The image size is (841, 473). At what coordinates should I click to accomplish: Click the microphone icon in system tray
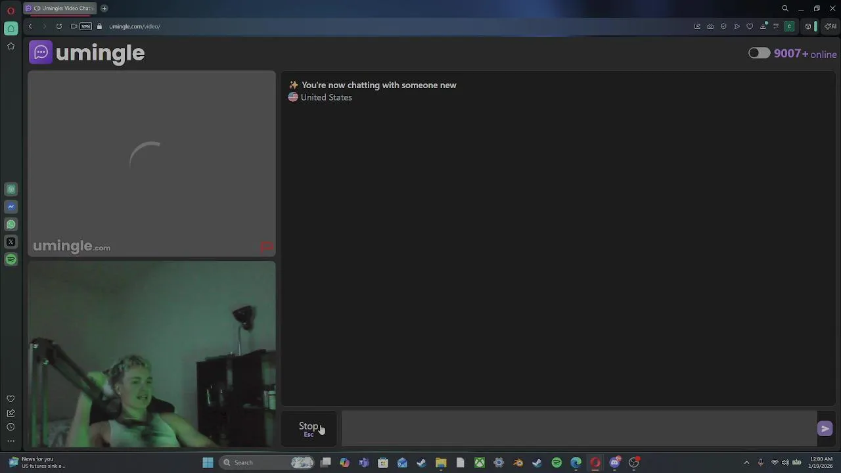(x=761, y=462)
